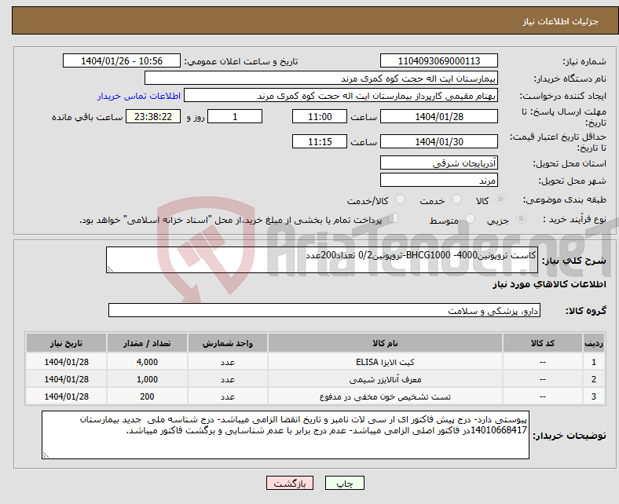This screenshot has width=619, height=504.
Task: Click the response deadline date 1404/01/28 field
Action: tap(438, 116)
